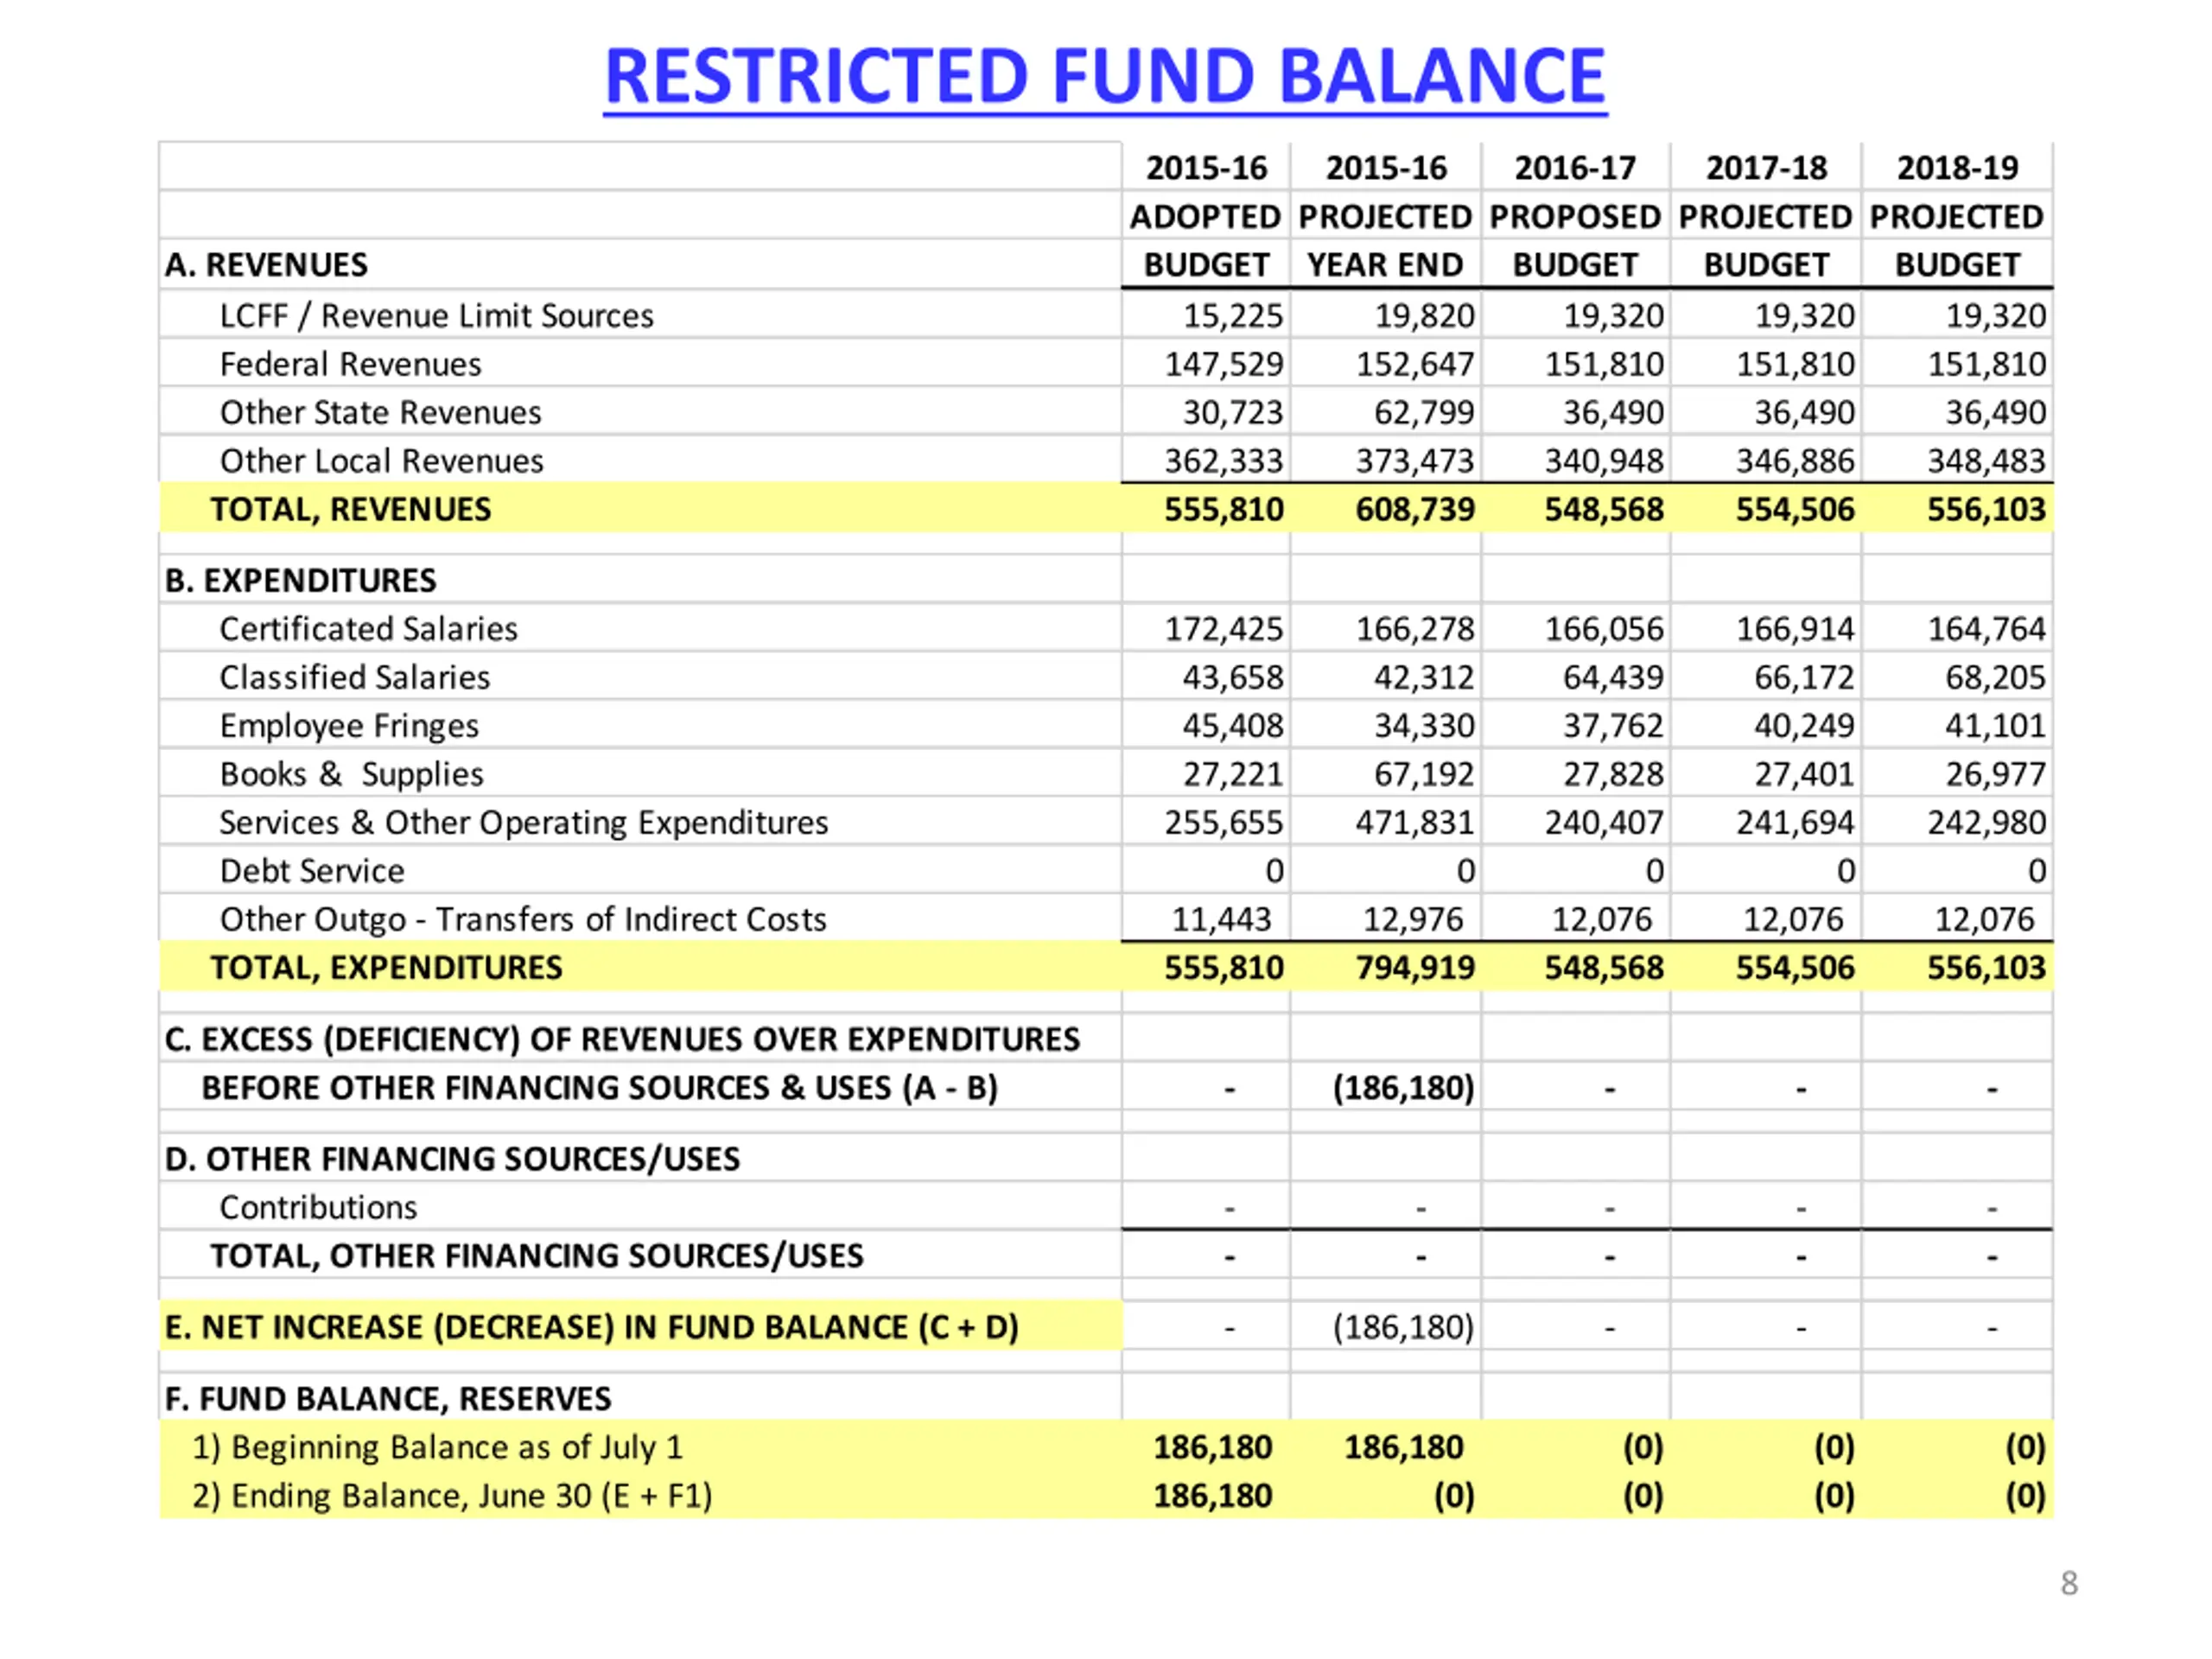Select the Contributions row label

pos(318,1207)
